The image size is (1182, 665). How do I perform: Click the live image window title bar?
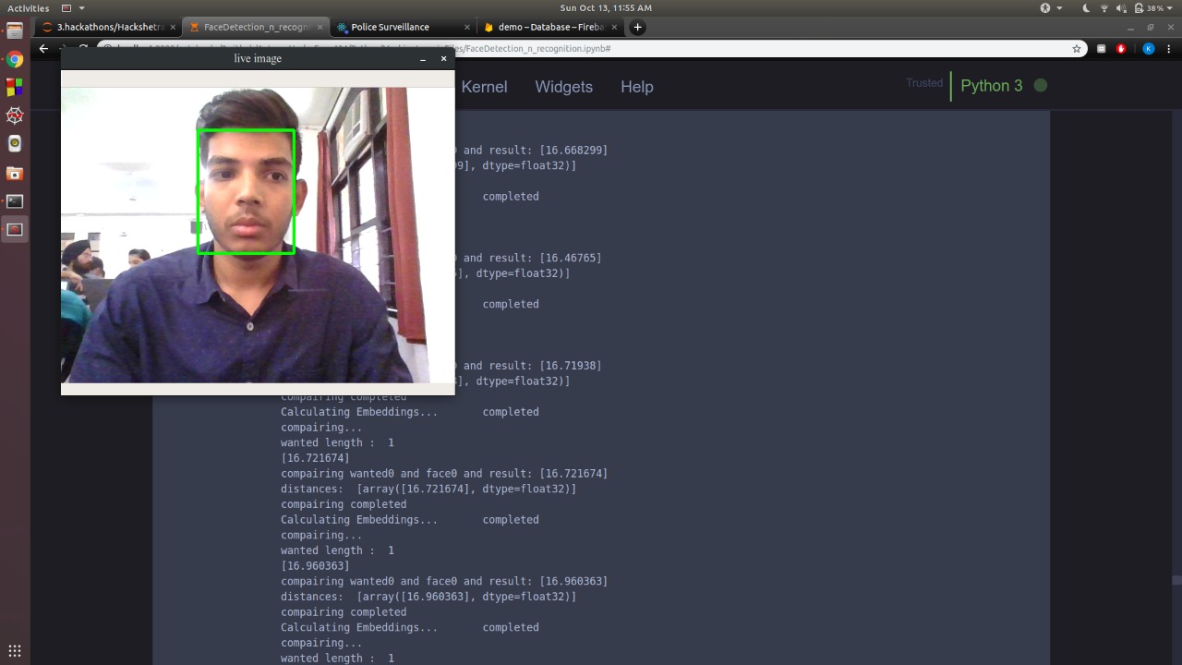click(x=258, y=58)
